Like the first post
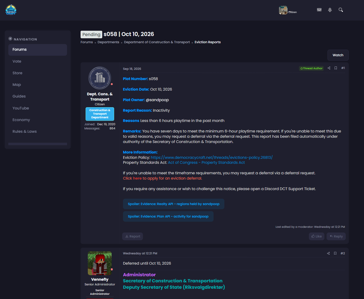 [x=317, y=236]
